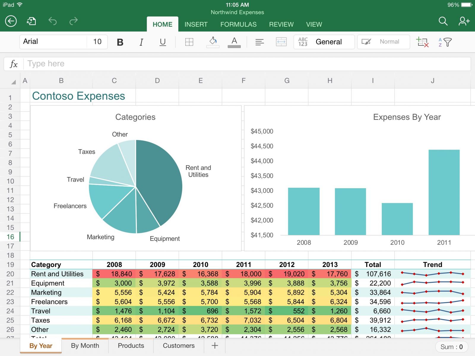This screenshot has width=475, height=356.
Task: Select the Rent and Utilities sparkline cell
Action: [x=433, y=274]
